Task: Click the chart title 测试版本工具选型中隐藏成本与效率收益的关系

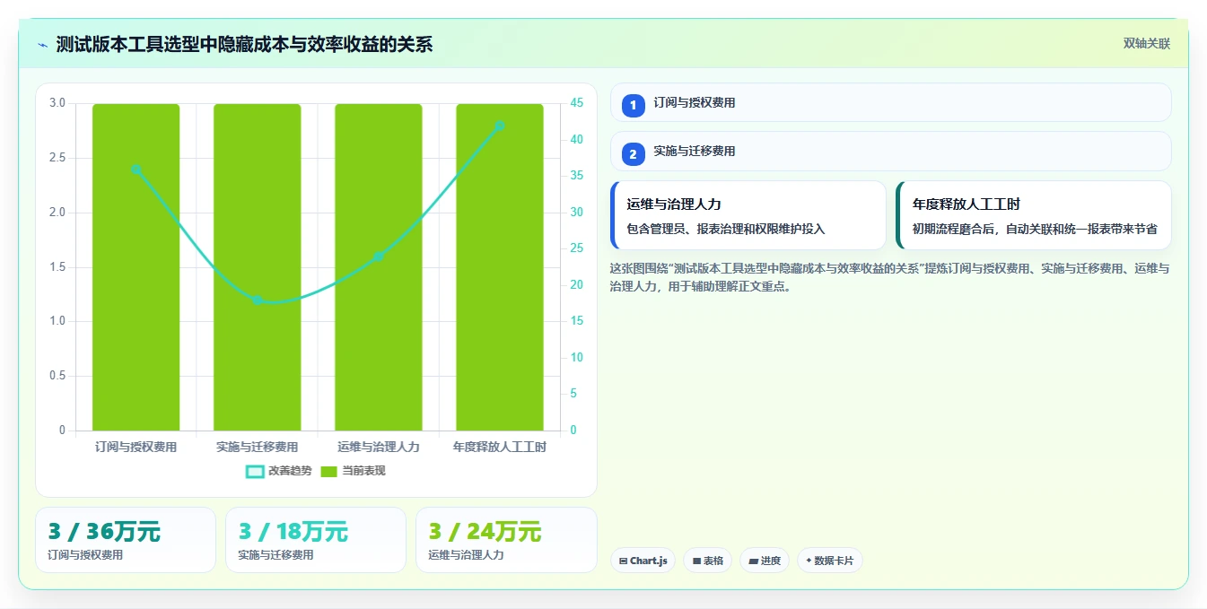Action: coord(244,44)
